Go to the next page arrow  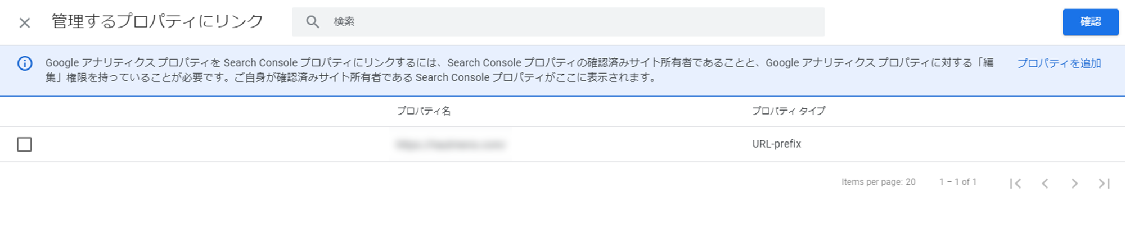(1074, 183)
